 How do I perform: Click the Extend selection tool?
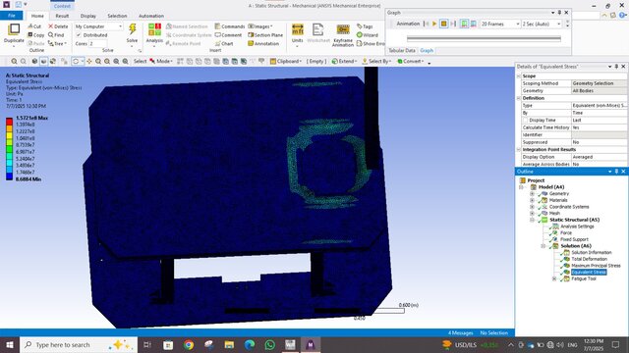[344, 61]
